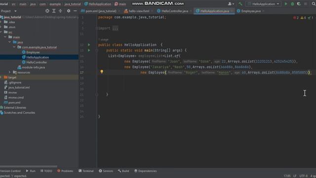
Task: Click run gutter arrow beside main method
Action: coord(89,50)
